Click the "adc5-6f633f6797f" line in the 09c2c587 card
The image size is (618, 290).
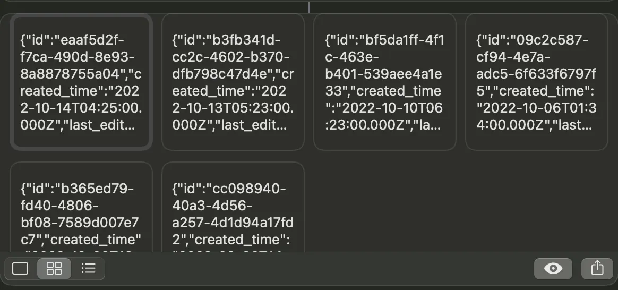coord(536,74)
